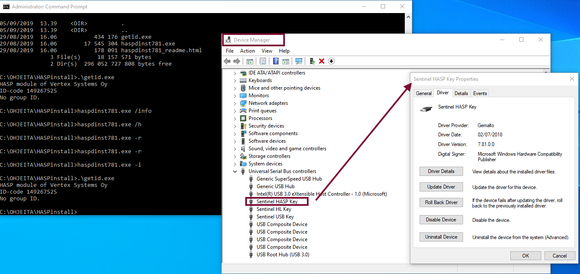This screenshot has height=274, width=580.
Task: Open Help via blue question mark icon
Action: click(x=276, y=61)
